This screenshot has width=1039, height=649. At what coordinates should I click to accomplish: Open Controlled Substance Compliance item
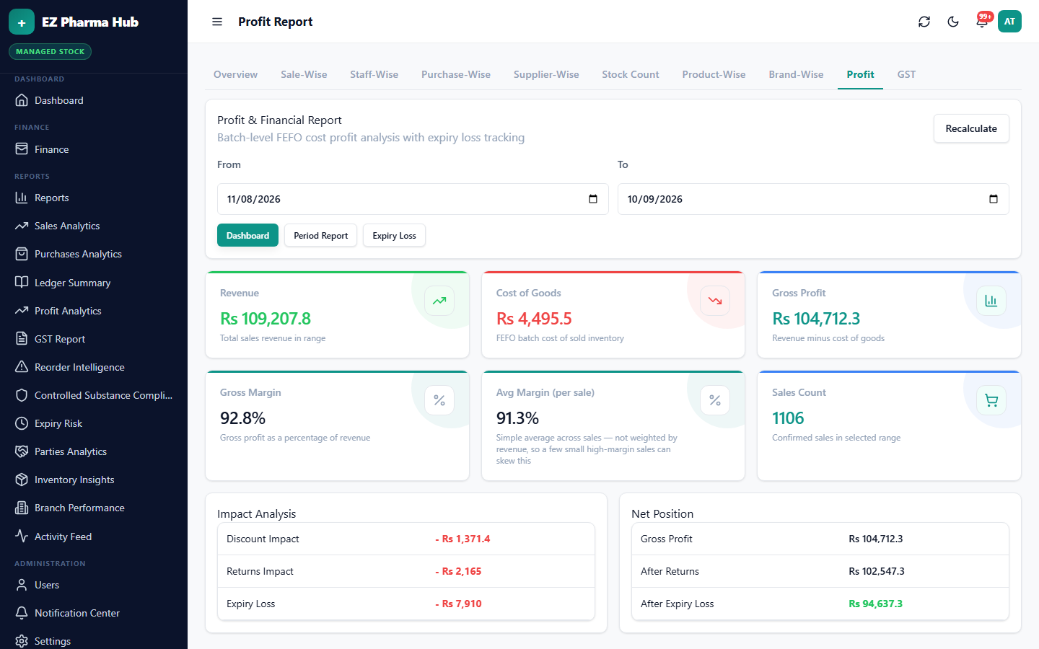click(x=94, y=395)
